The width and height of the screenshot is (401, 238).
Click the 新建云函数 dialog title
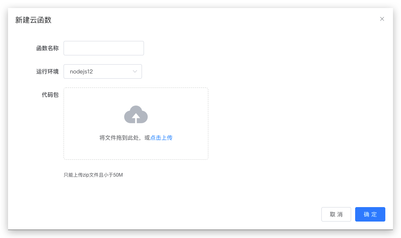click(33, 20)
